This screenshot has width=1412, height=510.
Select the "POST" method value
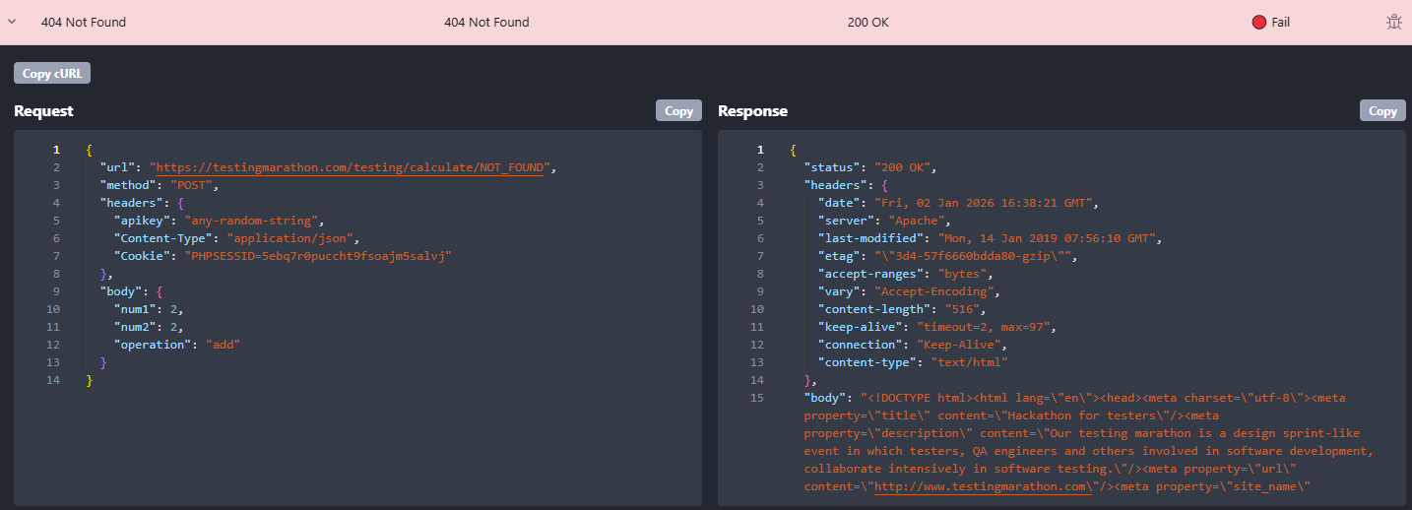tap(193, 185)
